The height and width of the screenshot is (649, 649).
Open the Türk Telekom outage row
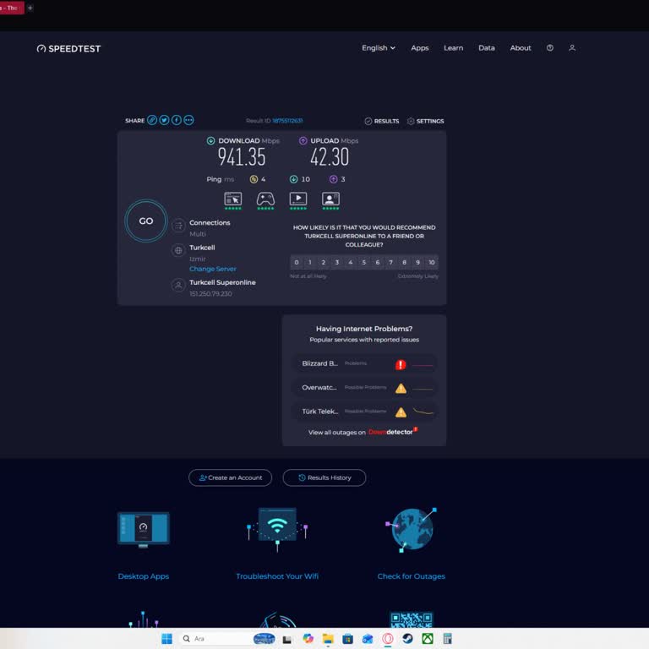coord(364,412)
